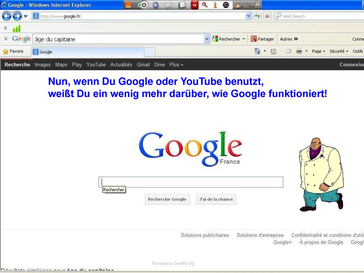Click the Orange logo icon in title toolbar

(128, 5)
